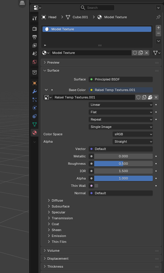Open an image file for the texture

(x=150, y=97)
